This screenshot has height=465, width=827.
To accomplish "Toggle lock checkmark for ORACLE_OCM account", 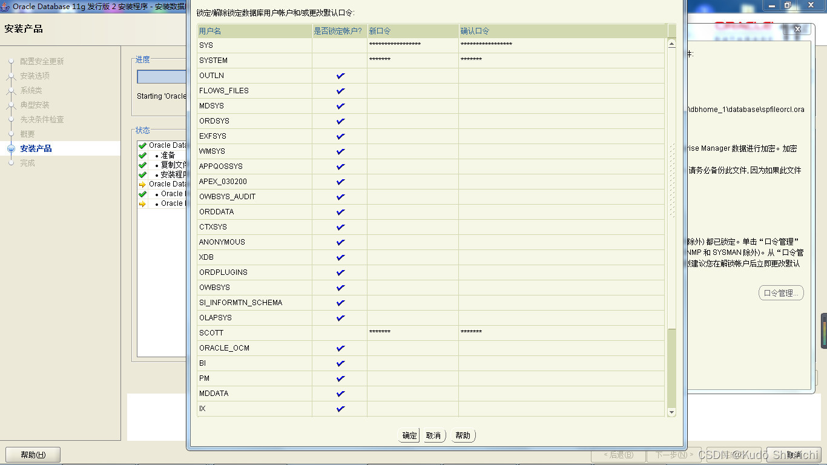I will [340, 348].
